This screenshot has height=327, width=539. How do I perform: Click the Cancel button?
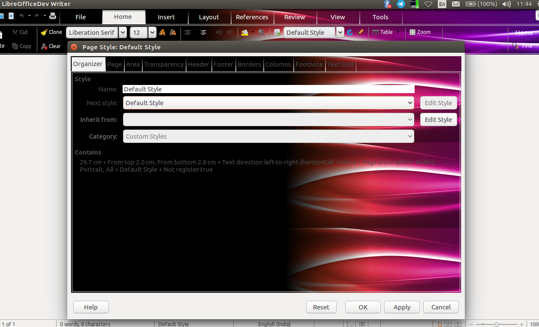tap(441, 307)
